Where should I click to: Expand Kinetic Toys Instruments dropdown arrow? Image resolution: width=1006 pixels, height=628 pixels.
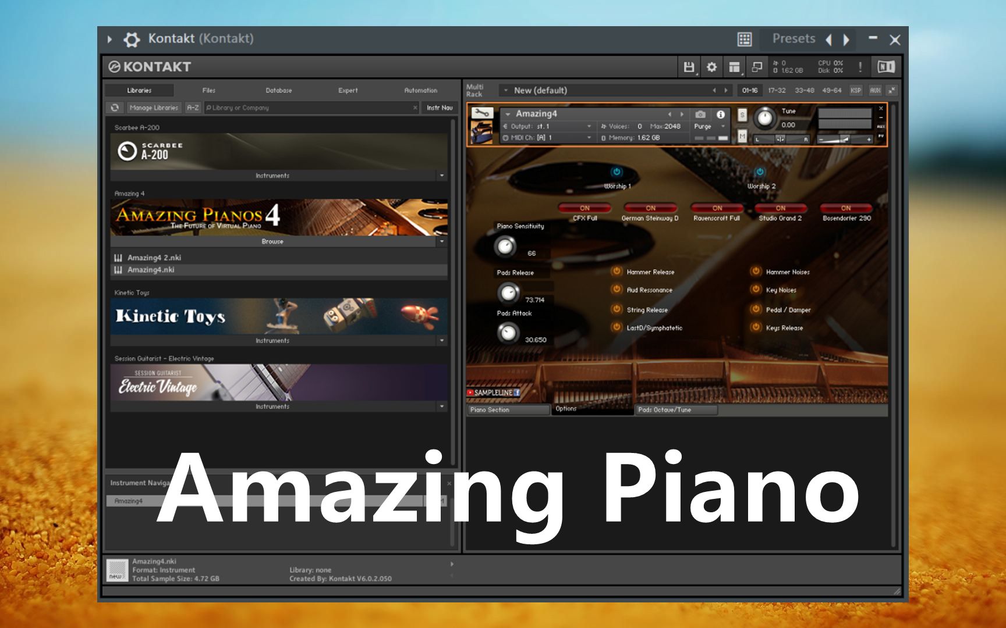pyautogui.click(x=442, y=341)
